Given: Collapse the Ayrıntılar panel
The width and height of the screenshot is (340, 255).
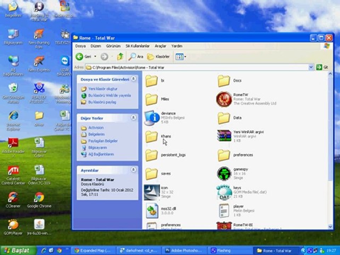Looking at the screenshot, I should tap(134, 170).
